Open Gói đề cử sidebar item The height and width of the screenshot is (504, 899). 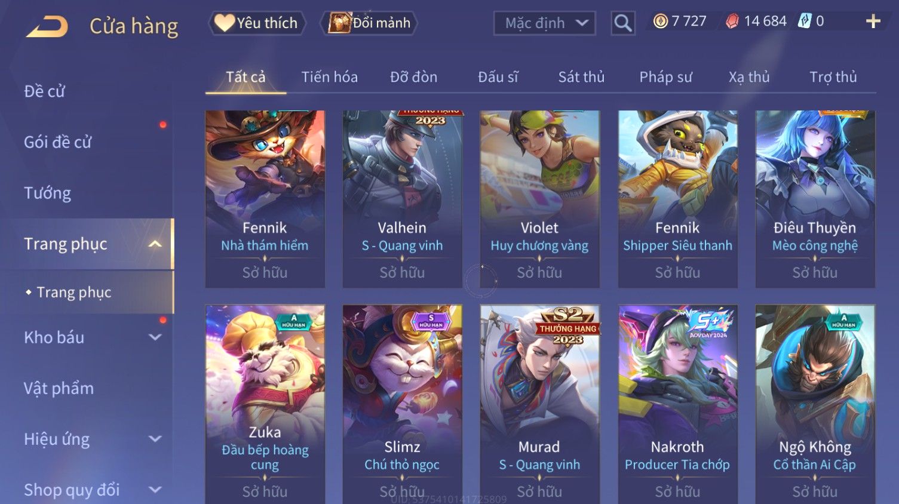click(58, 142)
